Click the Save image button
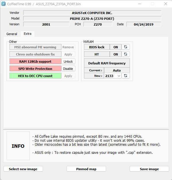This screenshot has height=180, width=172. point(149,169)
